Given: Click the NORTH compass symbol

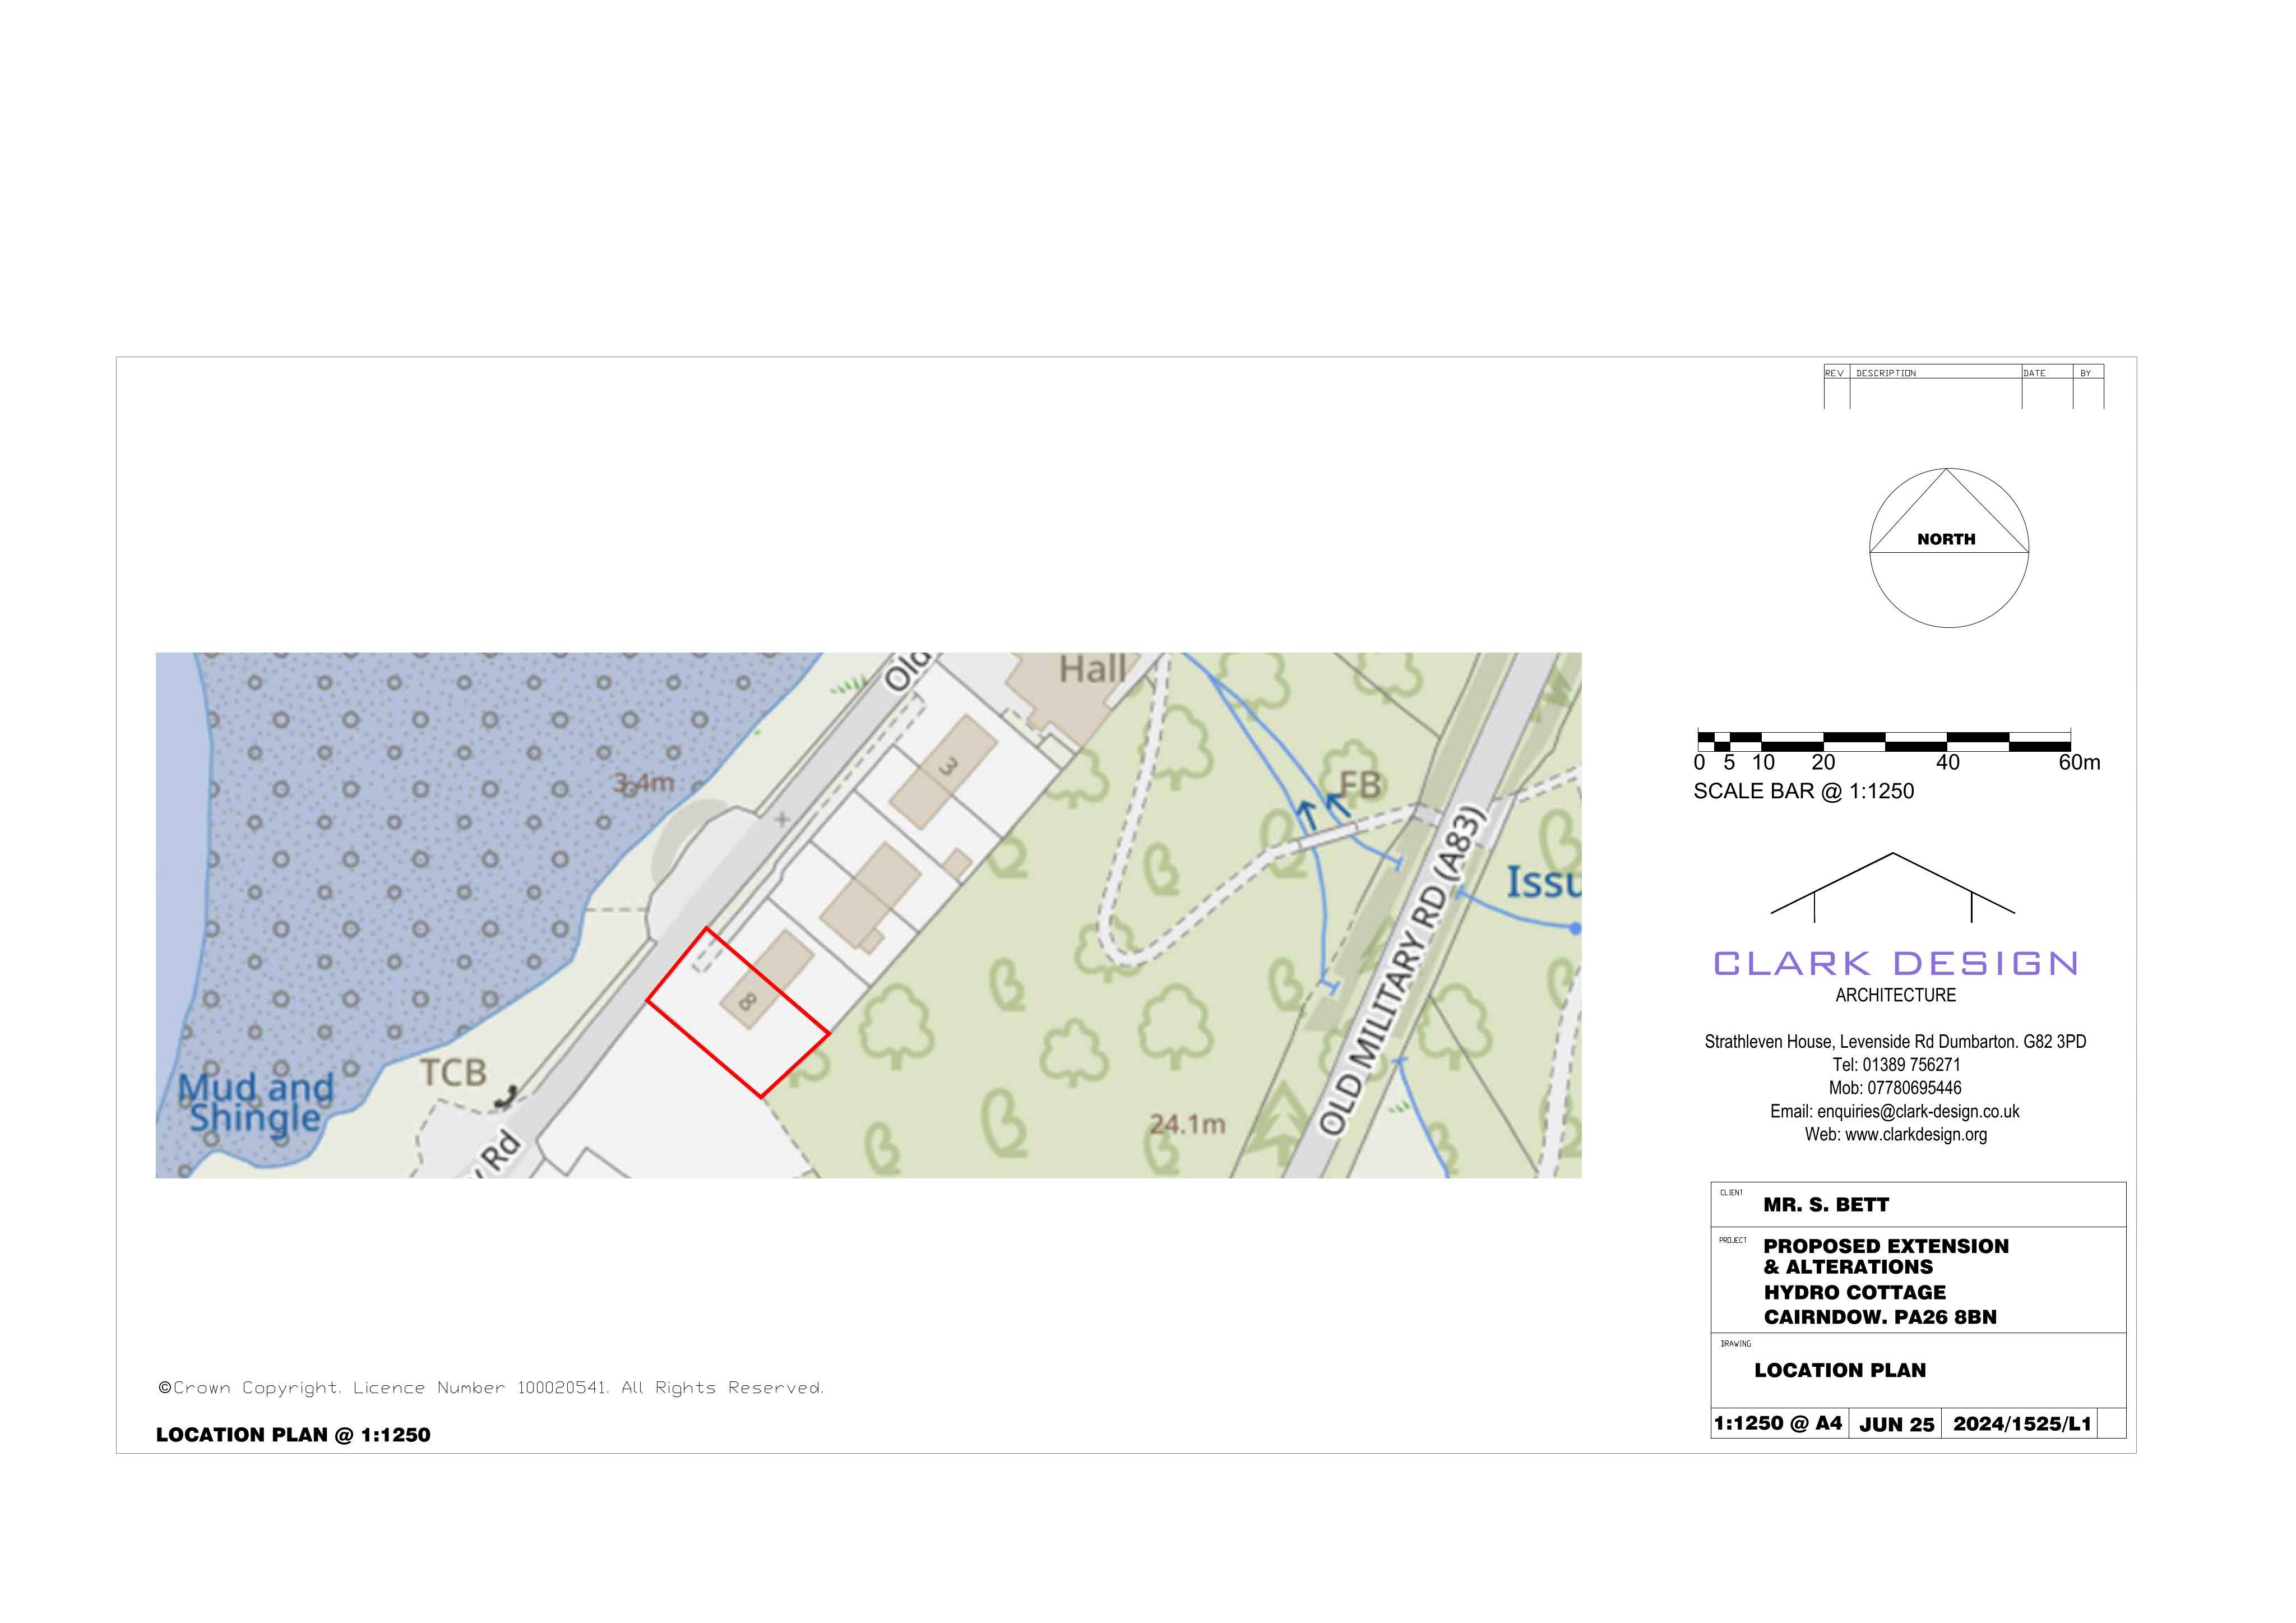Looking at the screenshot, I should (1948, 548).
